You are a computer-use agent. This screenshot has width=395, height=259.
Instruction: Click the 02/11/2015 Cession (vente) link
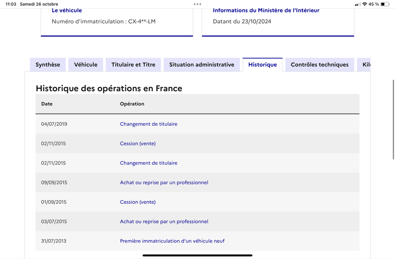point(138,144)
